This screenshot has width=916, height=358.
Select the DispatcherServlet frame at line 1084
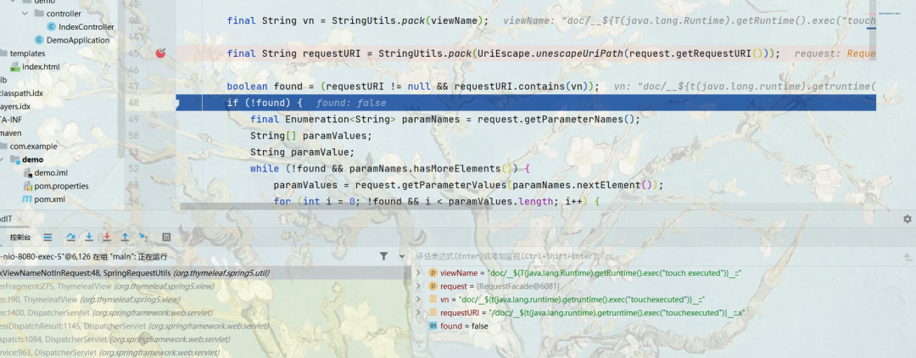204,339
